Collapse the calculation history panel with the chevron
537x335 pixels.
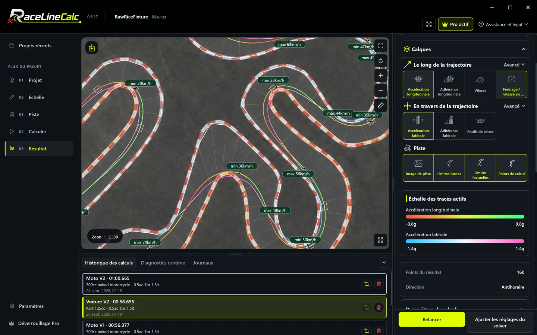click(x=384, y=263)
